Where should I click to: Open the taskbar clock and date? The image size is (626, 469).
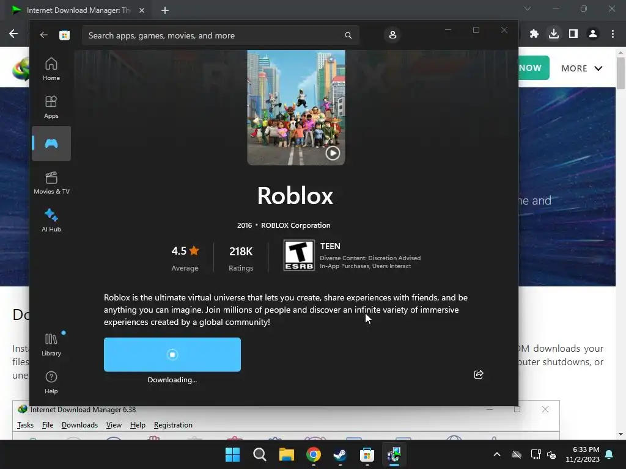coord(583,454)
